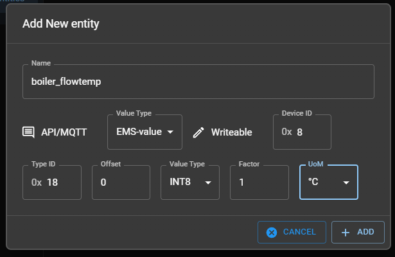Click the Add New entity dialog title

60,24
